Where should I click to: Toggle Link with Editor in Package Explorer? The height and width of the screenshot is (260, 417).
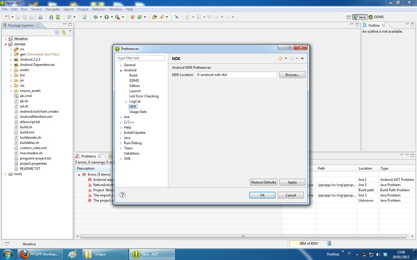tap(64, 32)
